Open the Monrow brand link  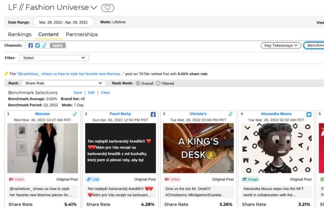[43, 114]
